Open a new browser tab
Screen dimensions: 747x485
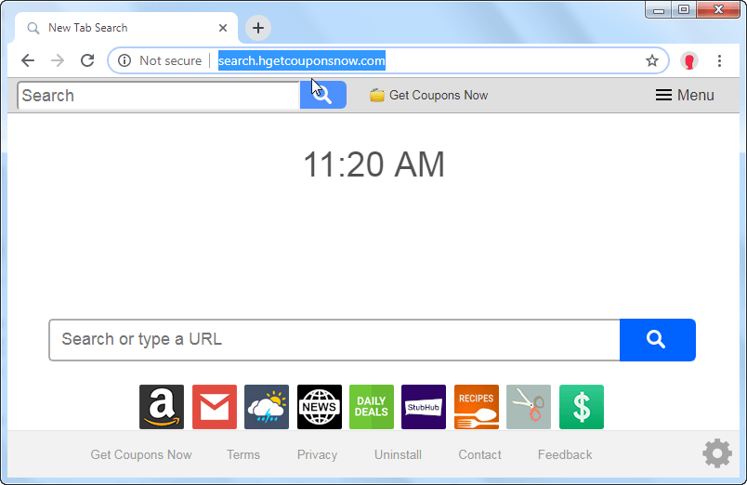pyautogui.click(x=258, y=28)
